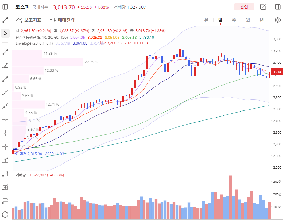This screenshot has width=283, height=220.
Task: Click the 10-day MA value 3,025.33
Action: [x=95, y=38]
